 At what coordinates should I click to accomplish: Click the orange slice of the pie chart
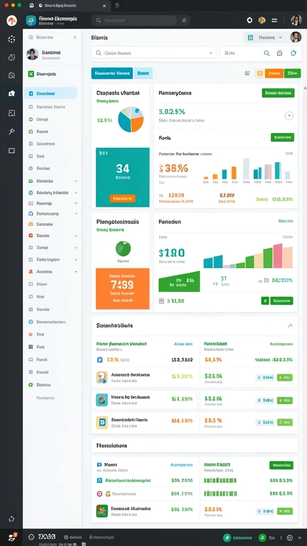pyautogui.click(x=138, y=123)
